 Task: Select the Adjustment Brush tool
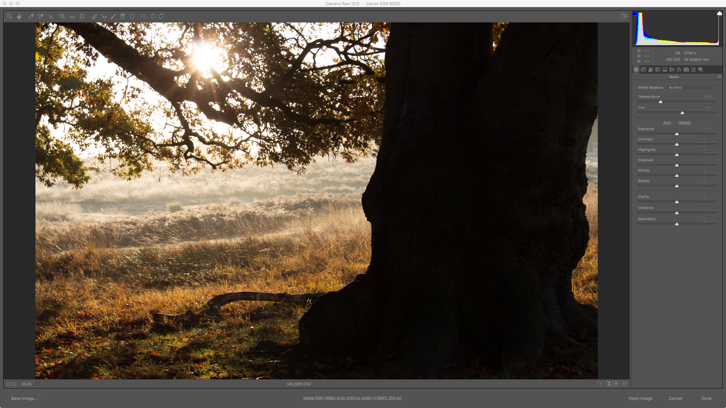click(113, 16)
